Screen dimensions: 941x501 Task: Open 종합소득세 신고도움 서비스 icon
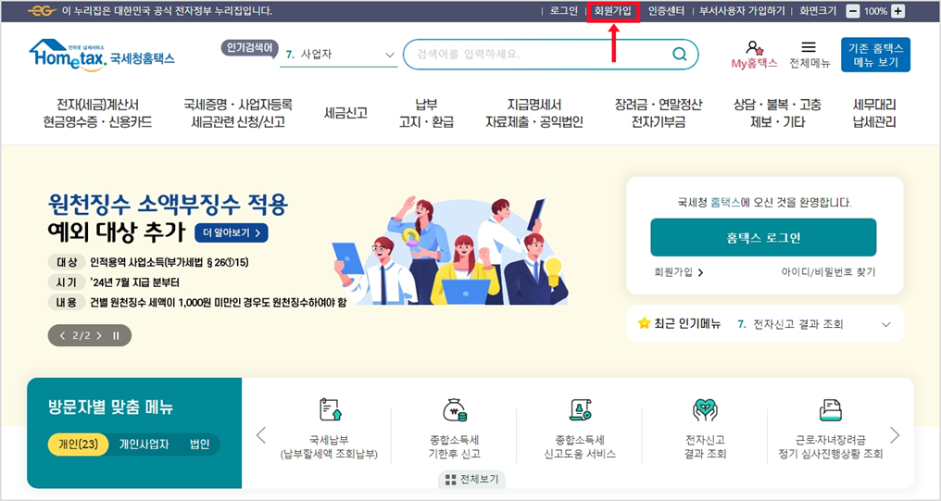click(580, 410)
